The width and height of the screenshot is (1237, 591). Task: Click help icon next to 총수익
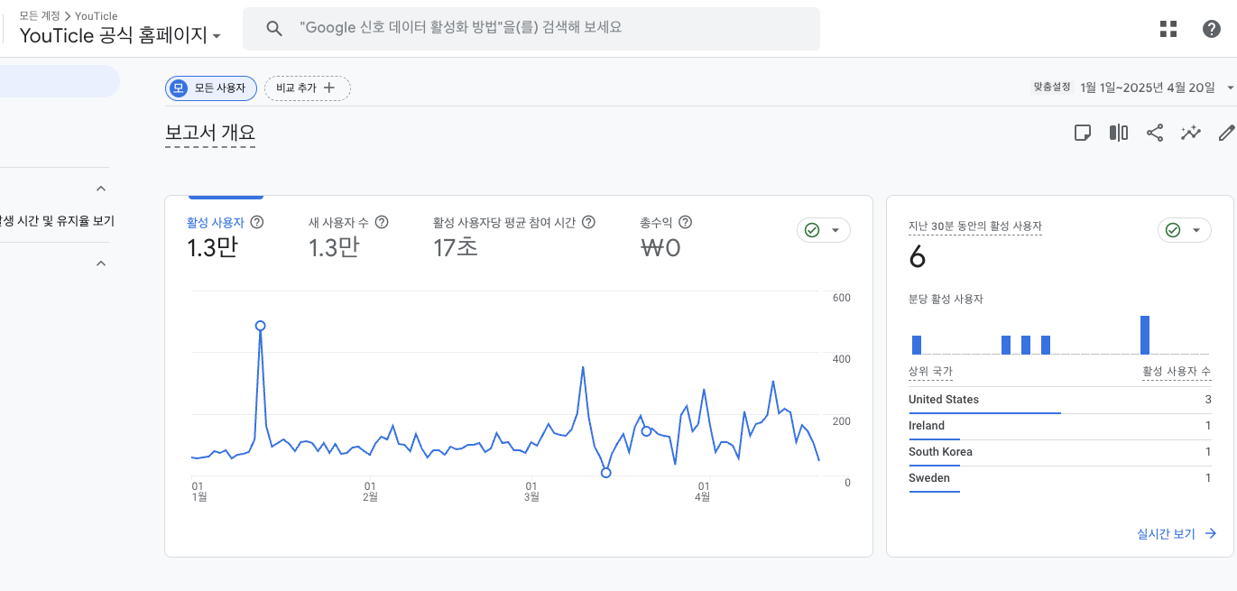686,222
